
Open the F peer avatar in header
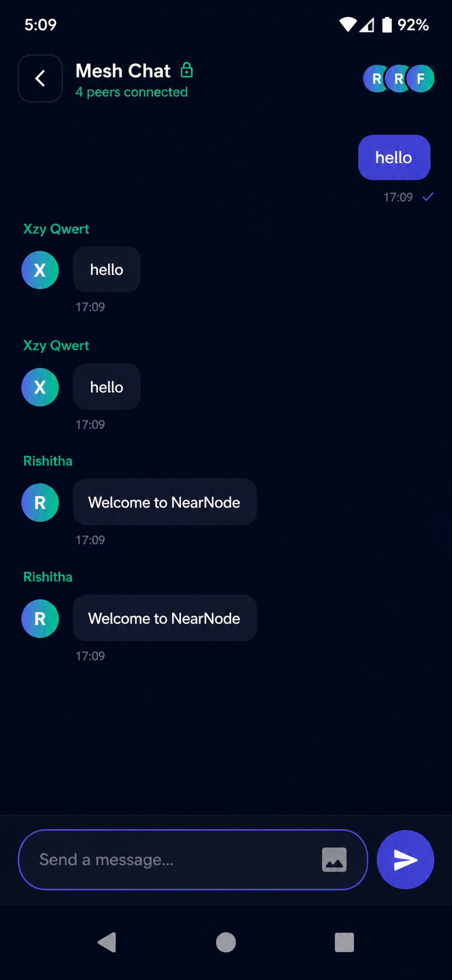tap(421, 79)
